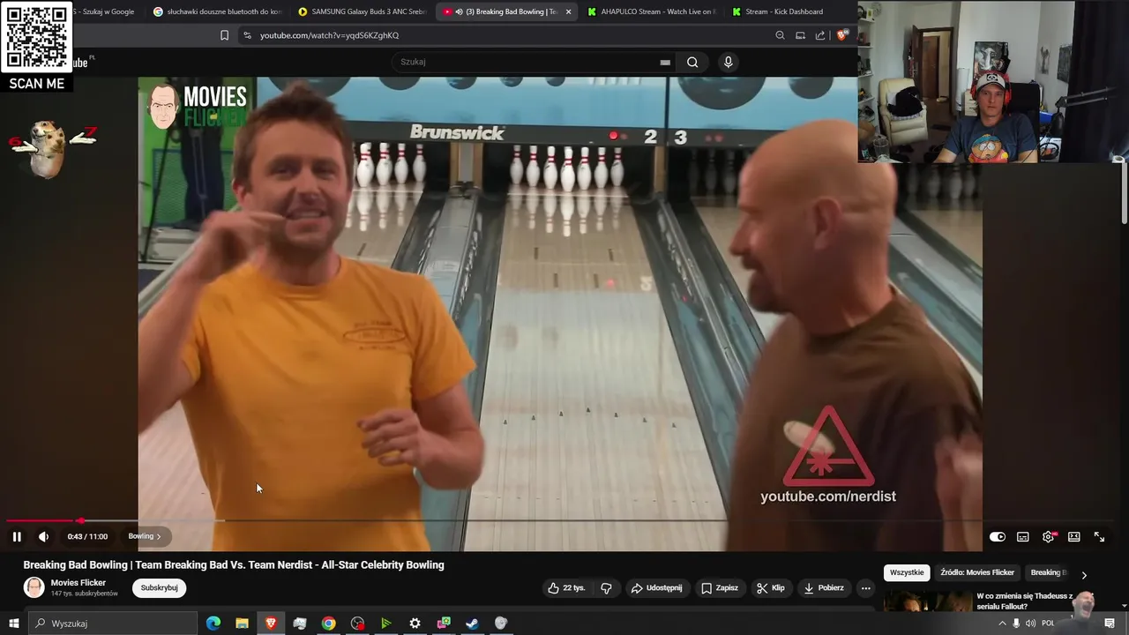Create a clip with Klip button
1129x635 pixels.
(x=770, y=588)
